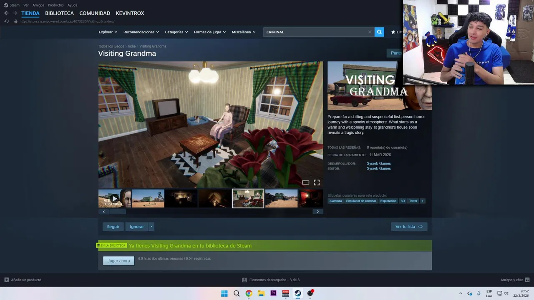Click 'Todos los juegos' breadcrumb
Screen dimensions: 534x300
(x=111, y=46)
